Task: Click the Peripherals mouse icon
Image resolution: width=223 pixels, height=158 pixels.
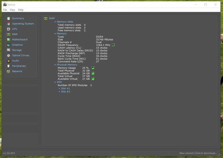Action: 9,66
